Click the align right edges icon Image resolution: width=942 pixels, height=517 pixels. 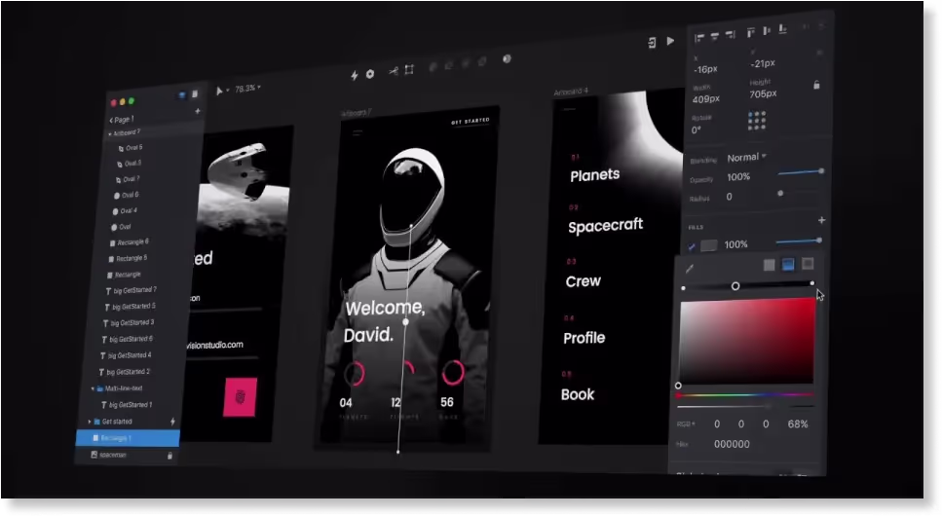[731, 35]
